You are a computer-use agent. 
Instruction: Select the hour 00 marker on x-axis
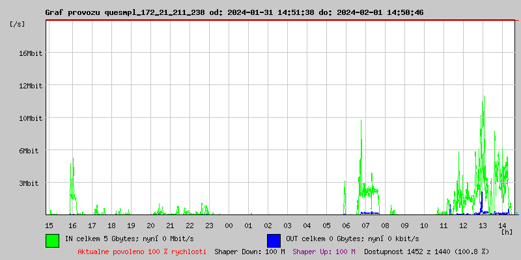click(229, 225)
